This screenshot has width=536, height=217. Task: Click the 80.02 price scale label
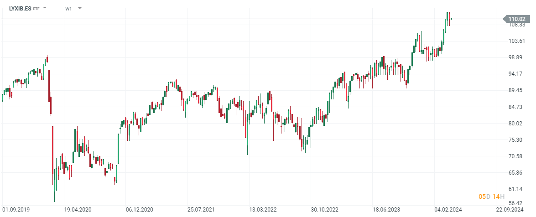(518, 123)
